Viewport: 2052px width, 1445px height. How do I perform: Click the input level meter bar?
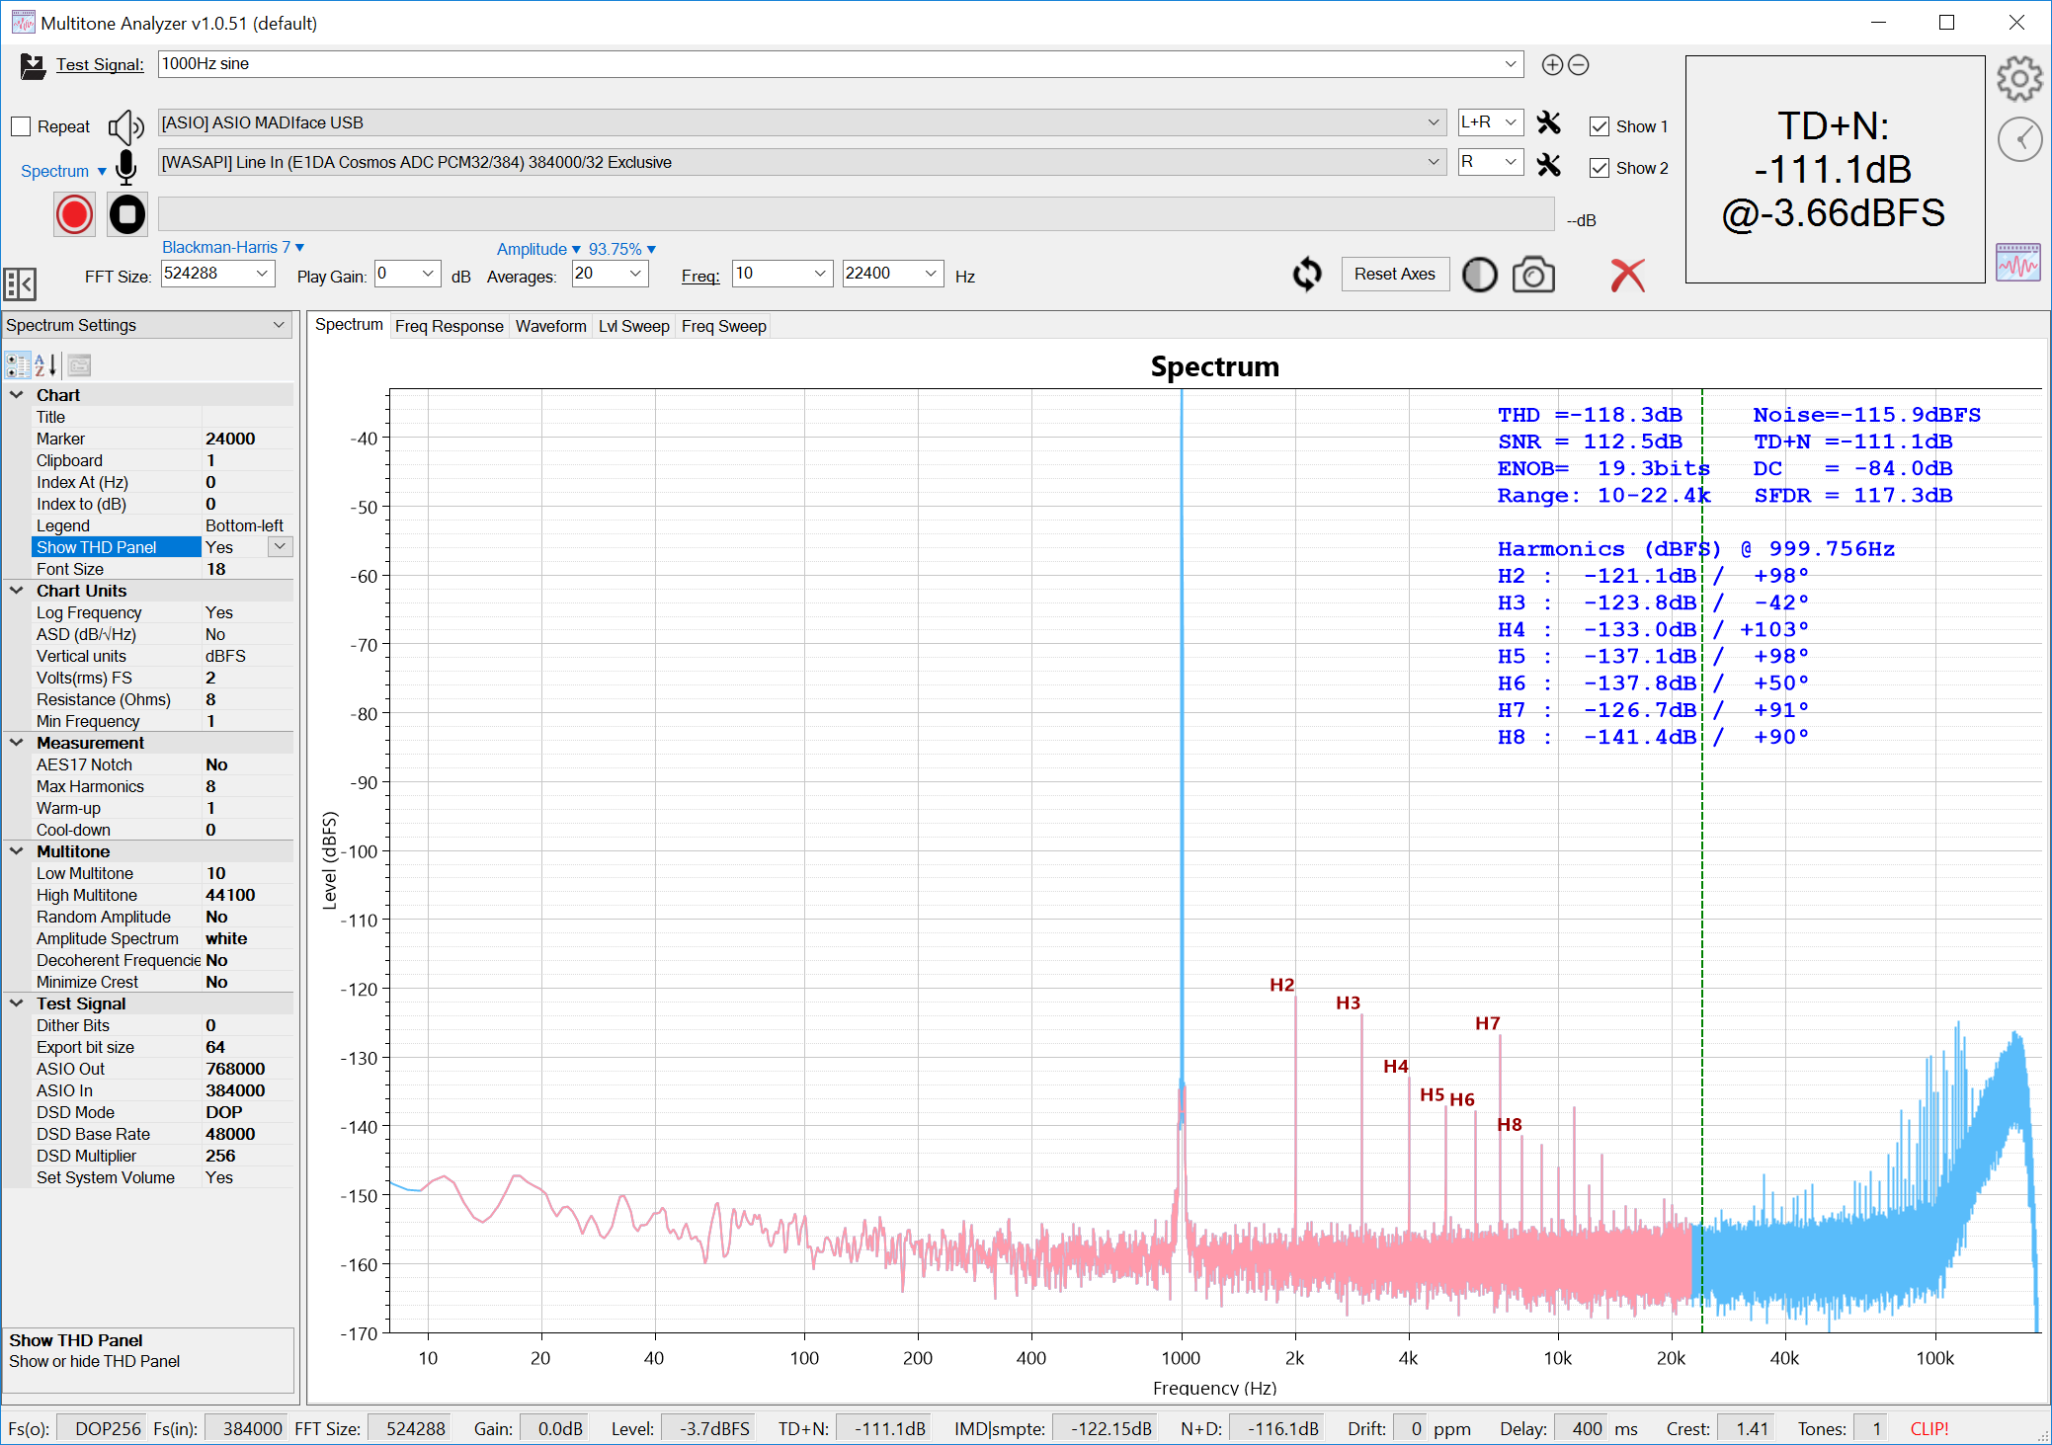click(857, 214)
